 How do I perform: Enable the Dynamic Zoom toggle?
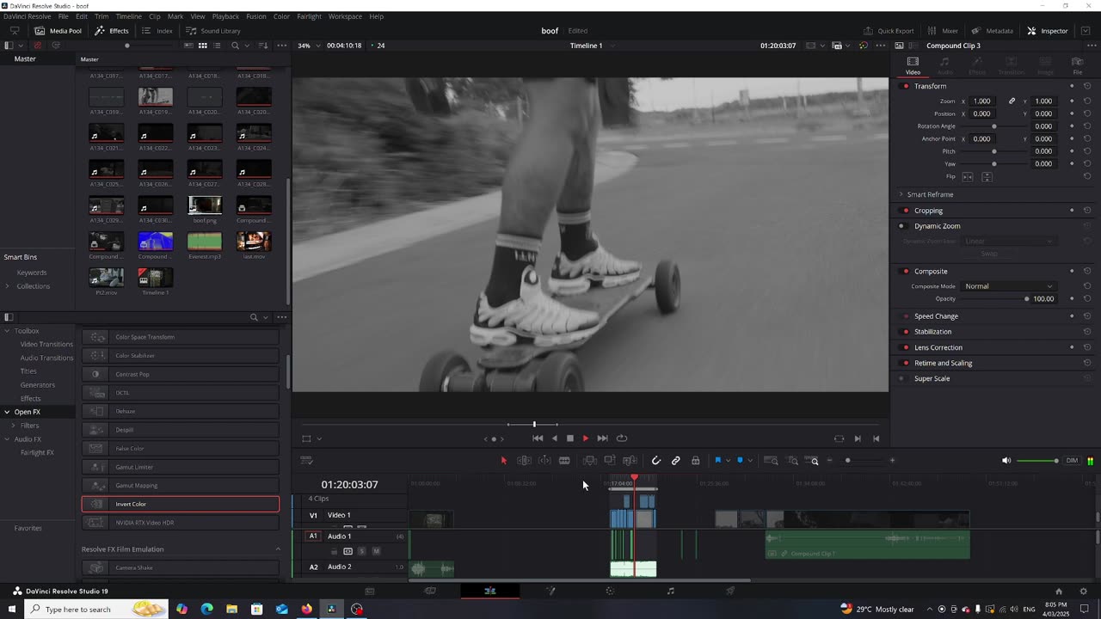click(x=901, y=226)
